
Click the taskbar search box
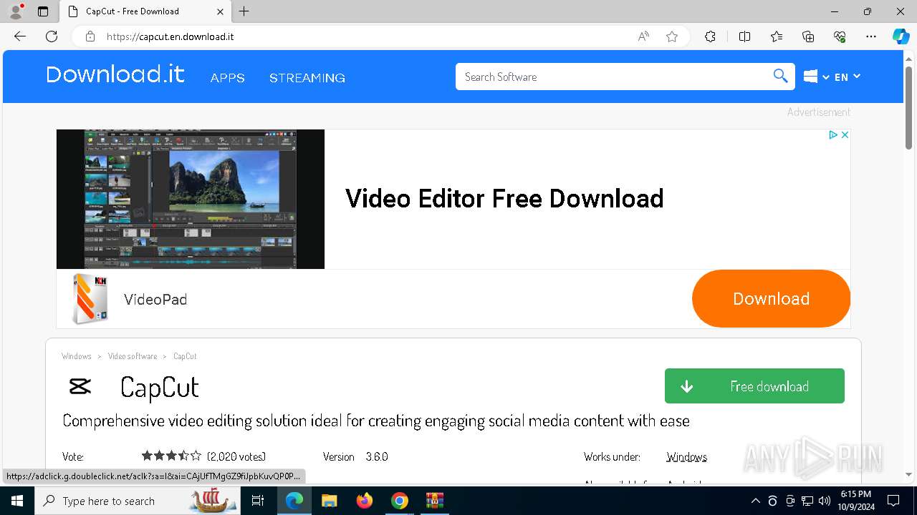point(136,501)
